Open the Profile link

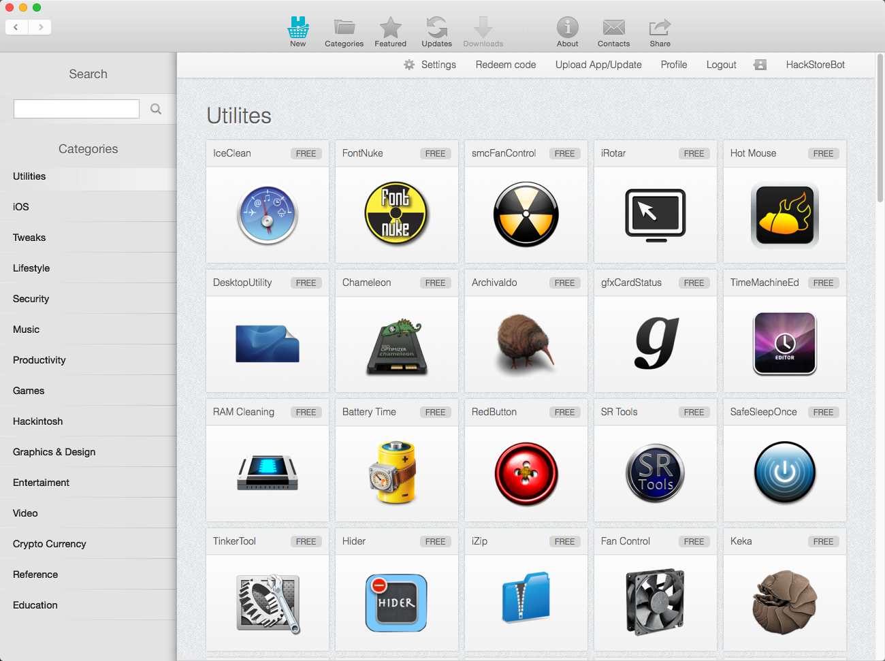pos(674,65)
